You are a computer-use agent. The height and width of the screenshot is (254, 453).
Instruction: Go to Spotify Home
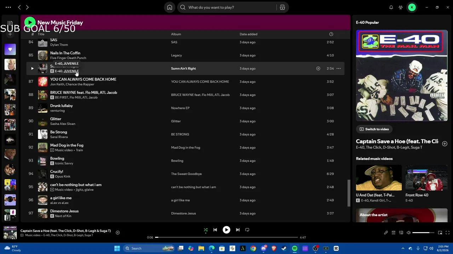click(170, 7)
